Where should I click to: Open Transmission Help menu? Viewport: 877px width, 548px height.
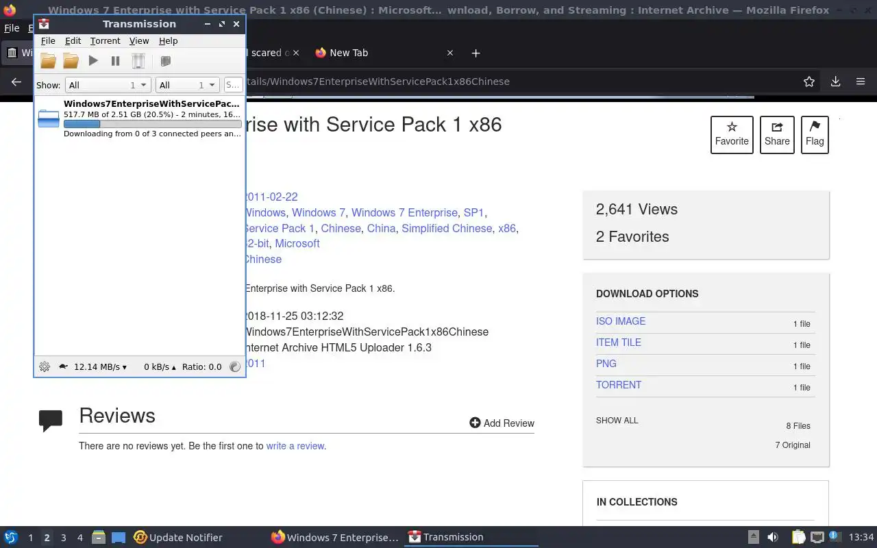tap(168, 41)
